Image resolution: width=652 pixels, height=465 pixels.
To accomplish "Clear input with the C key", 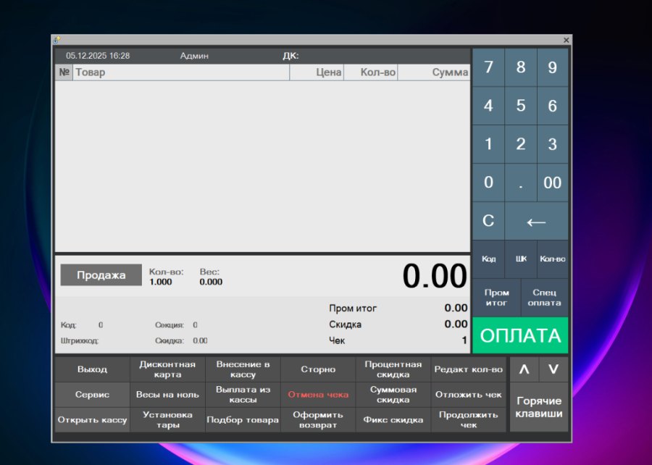I will [x=488, y=221].
